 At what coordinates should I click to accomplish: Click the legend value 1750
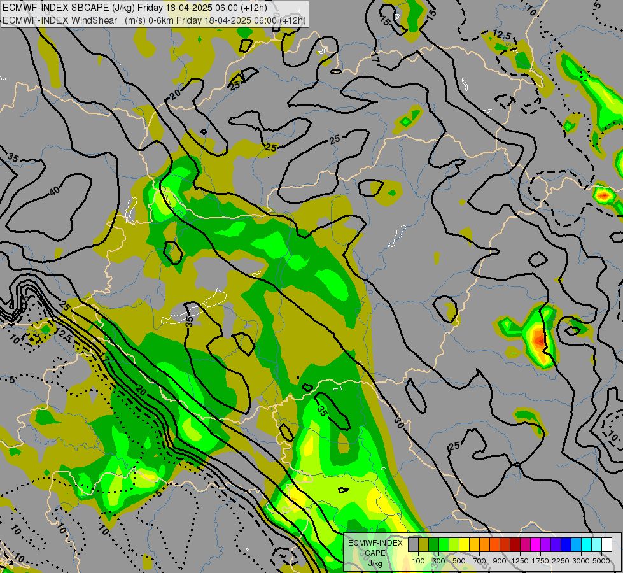point(540,561)
